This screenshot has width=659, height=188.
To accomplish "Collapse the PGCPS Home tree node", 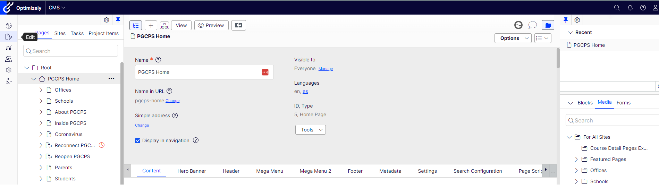I will click(x=34, y=79).
